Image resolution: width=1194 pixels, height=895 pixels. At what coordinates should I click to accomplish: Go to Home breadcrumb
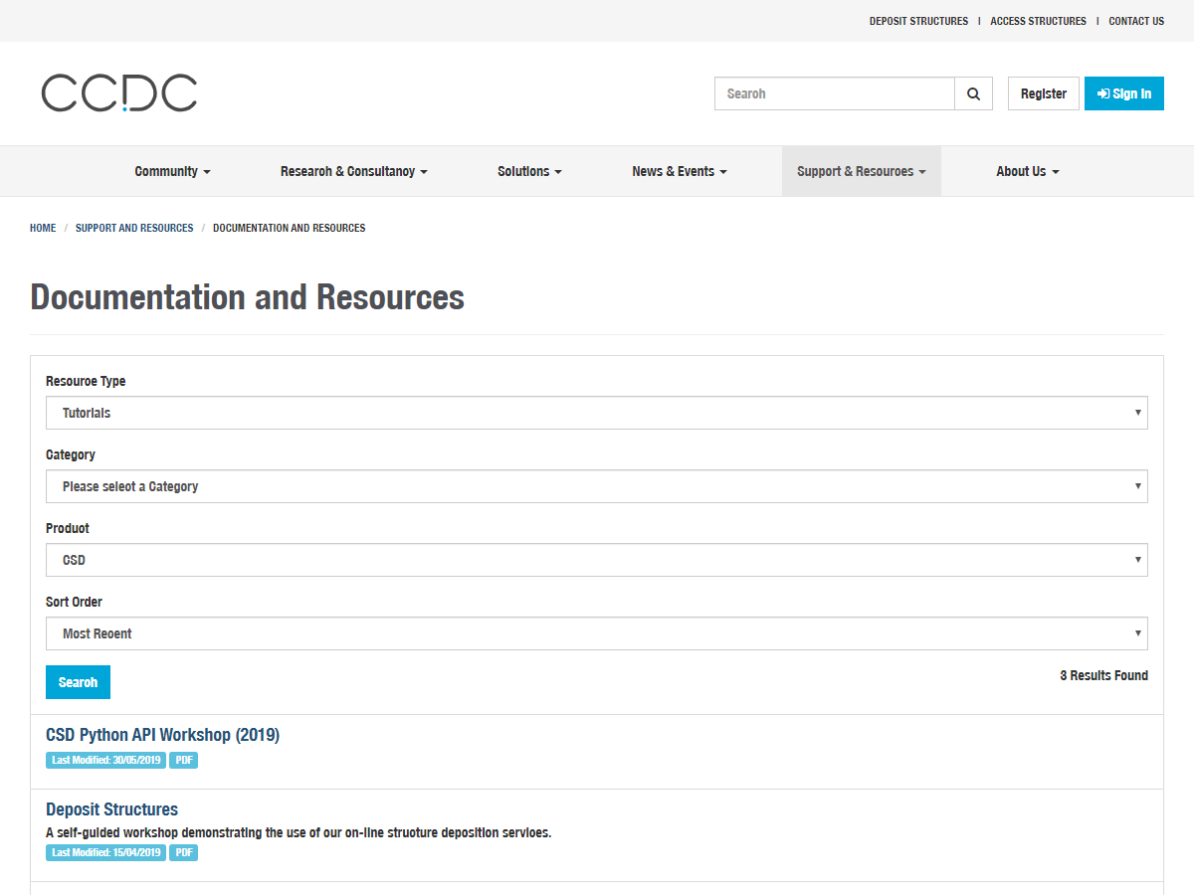(x=43, y=228)
